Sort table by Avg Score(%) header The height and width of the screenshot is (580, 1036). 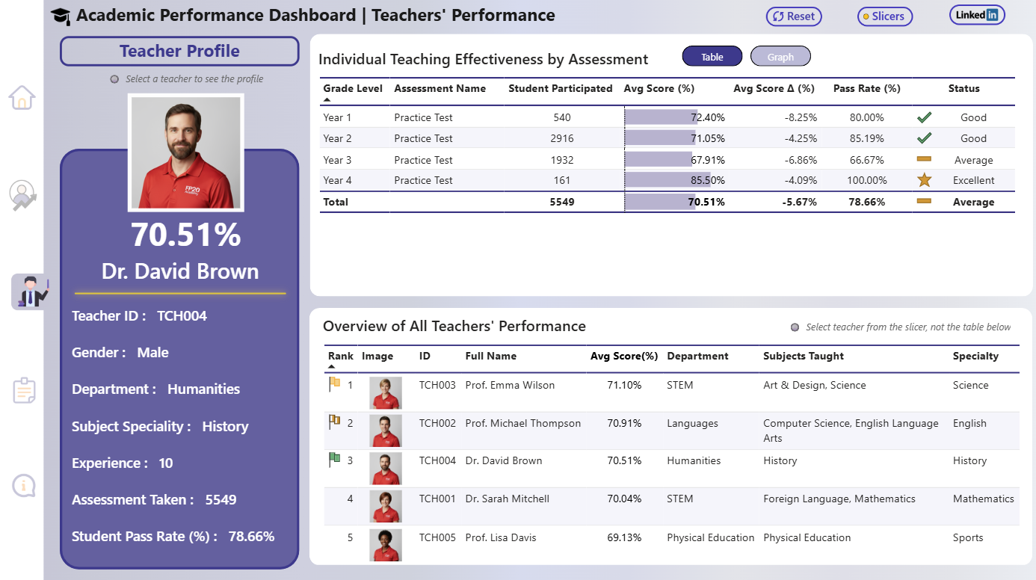coord(624,356)
